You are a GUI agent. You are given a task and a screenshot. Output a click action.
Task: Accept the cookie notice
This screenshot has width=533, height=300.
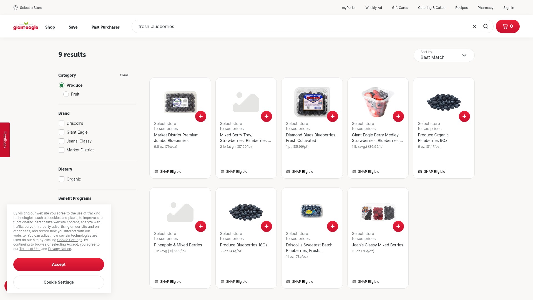(59, 264)
